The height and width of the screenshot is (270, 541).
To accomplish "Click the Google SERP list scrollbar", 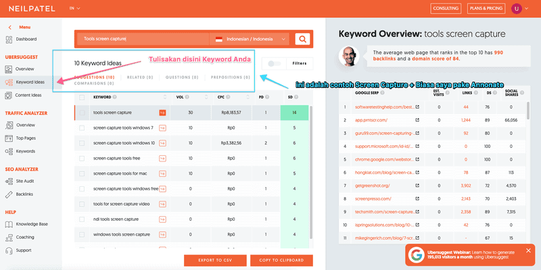I will click(528, 110).
